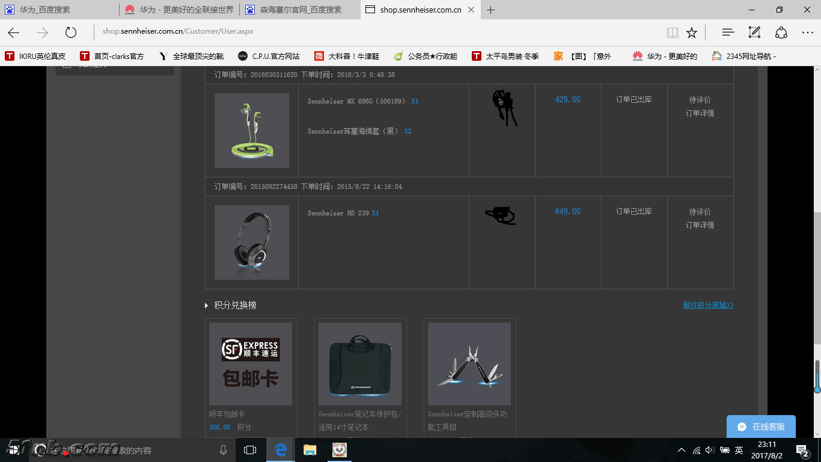The width and height of the screenshot is (821, 462).
Task: Open Sennheiser HD 239 product link
Action: pos(338,213)
